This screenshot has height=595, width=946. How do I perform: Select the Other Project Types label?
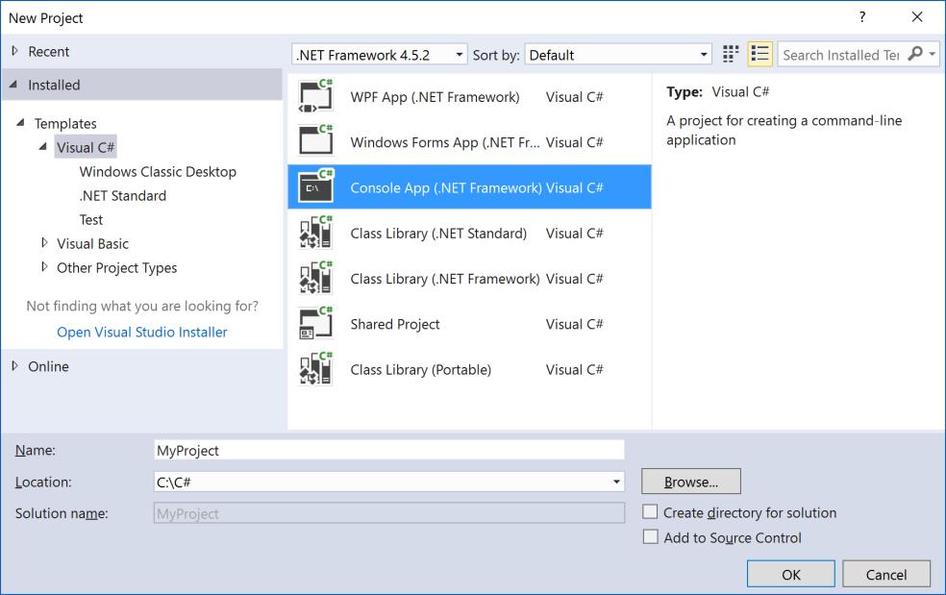point(116,268)
